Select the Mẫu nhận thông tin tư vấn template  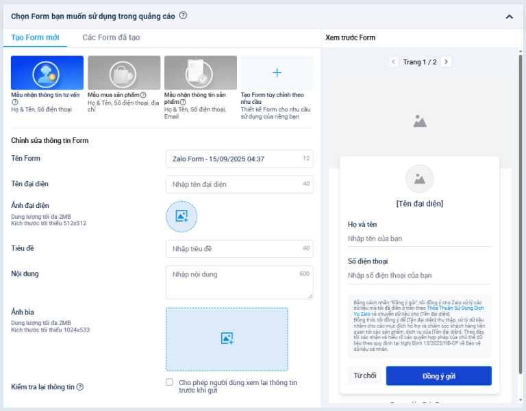tap(47, 73)
